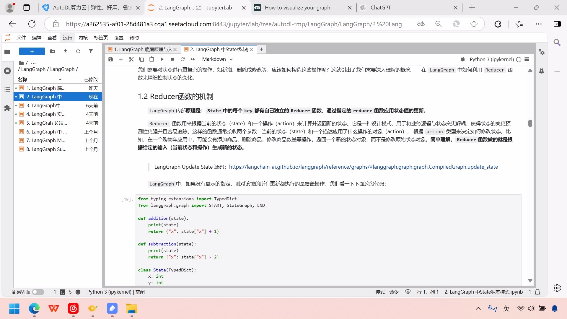Create a new folder in file browser

[x=53, y=51]
